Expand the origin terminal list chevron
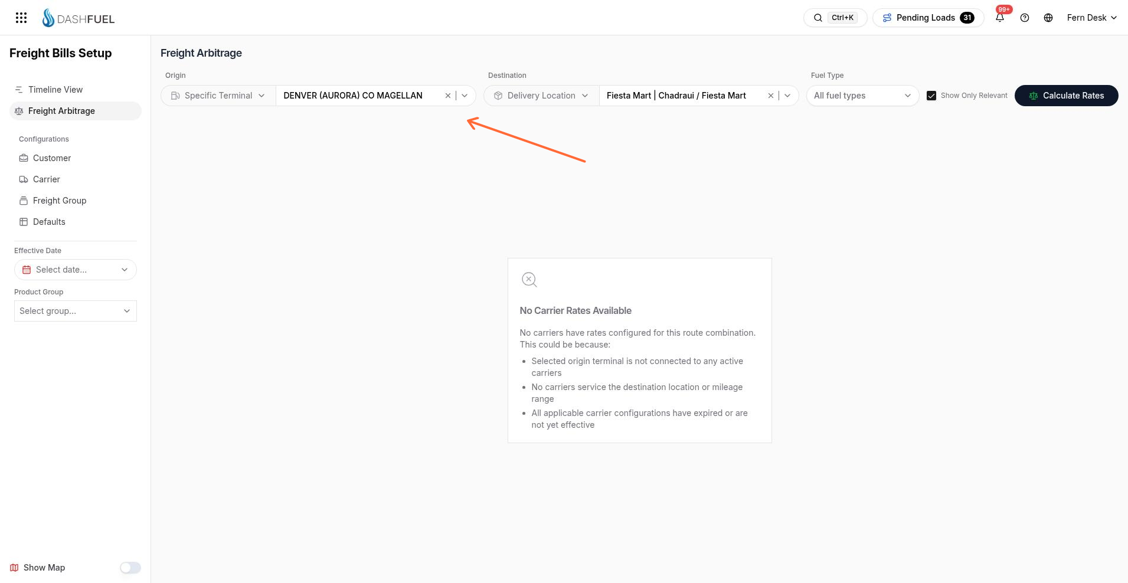Viewport: 1128px width, 583px height. [x=465, y=96]
